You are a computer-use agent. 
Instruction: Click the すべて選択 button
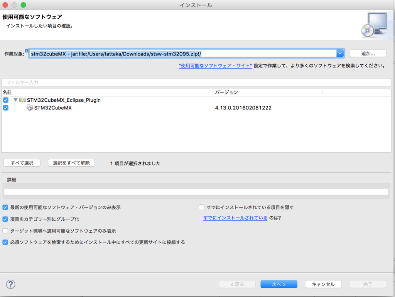[x=22, y=163]
